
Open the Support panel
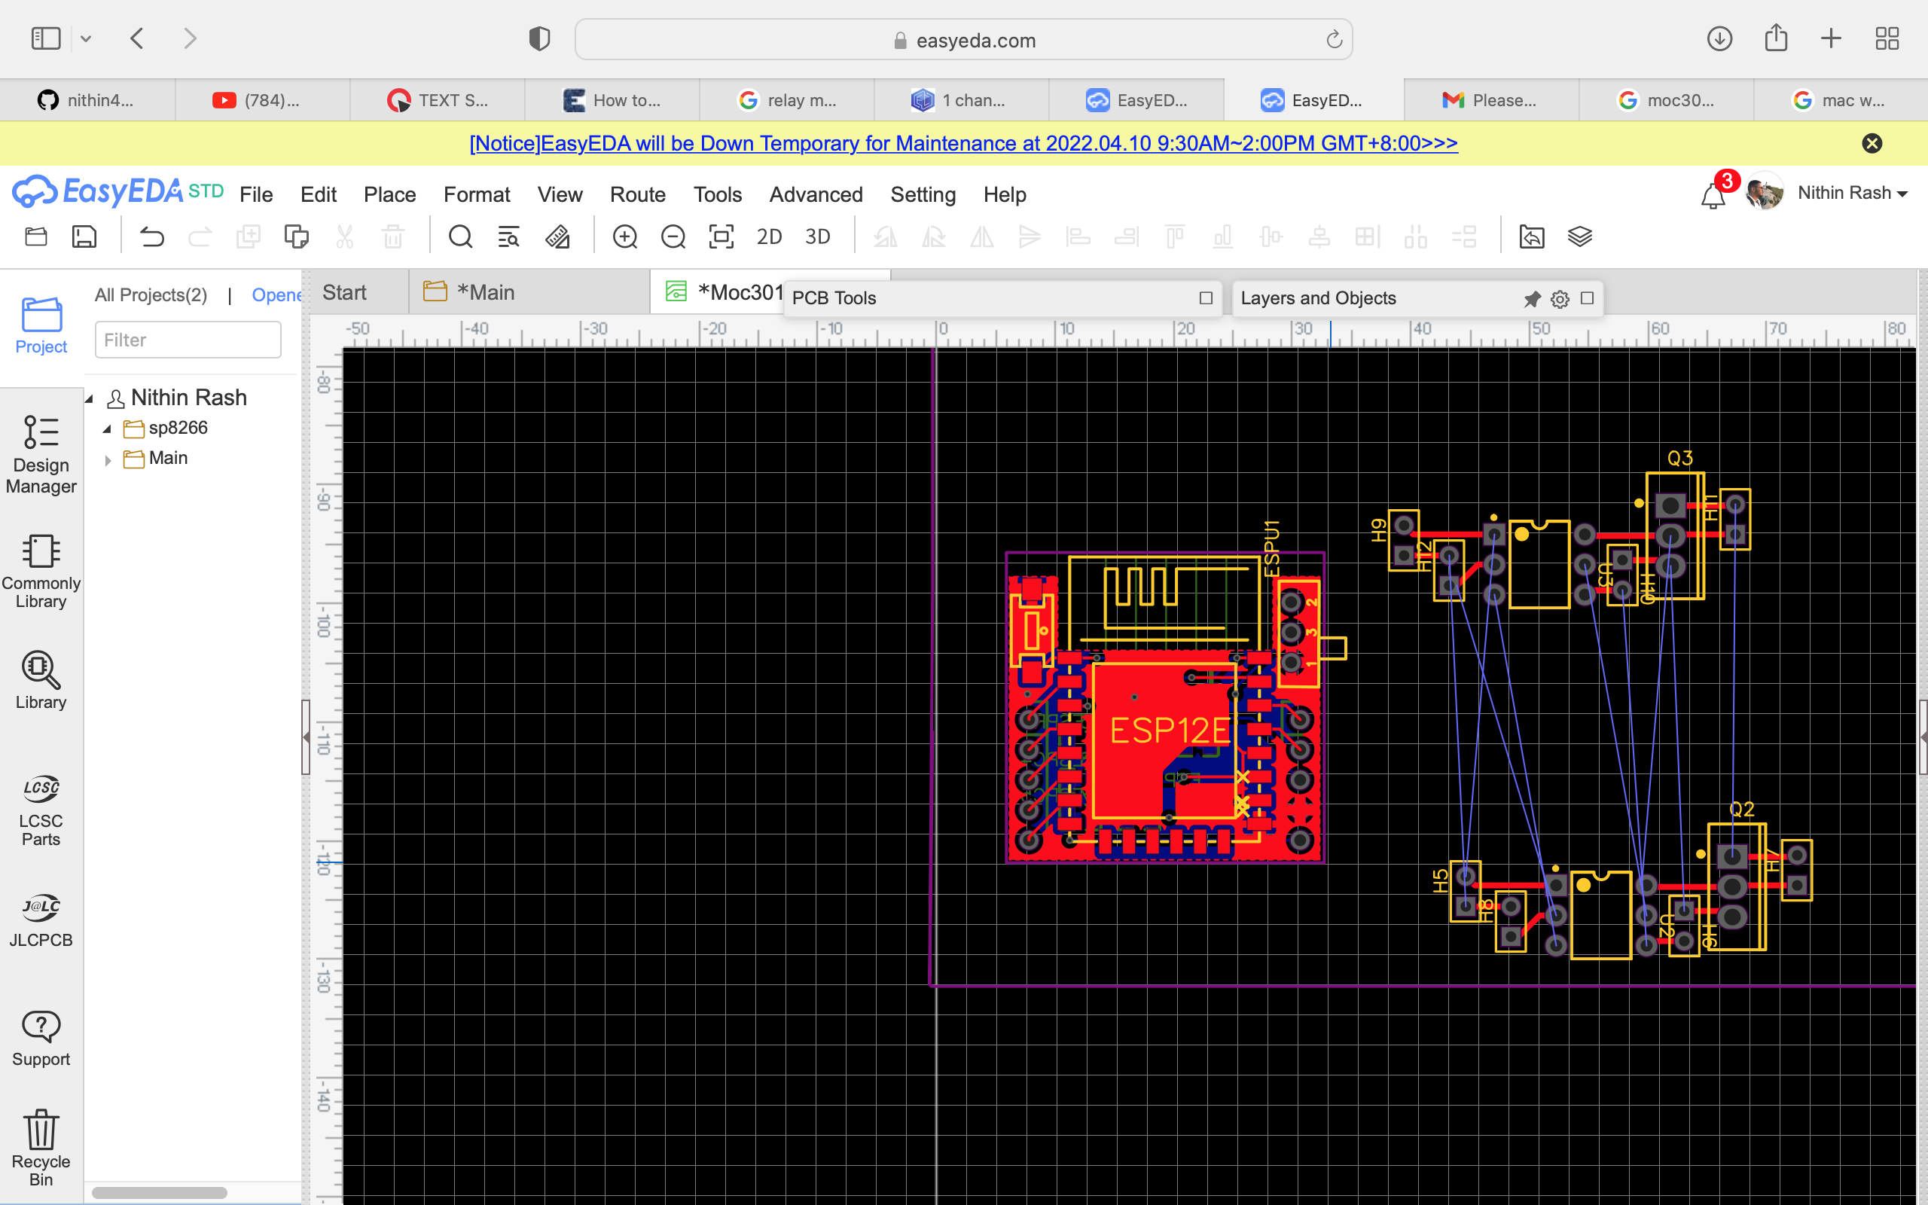pyautogui.click(x=41, y=1038)
